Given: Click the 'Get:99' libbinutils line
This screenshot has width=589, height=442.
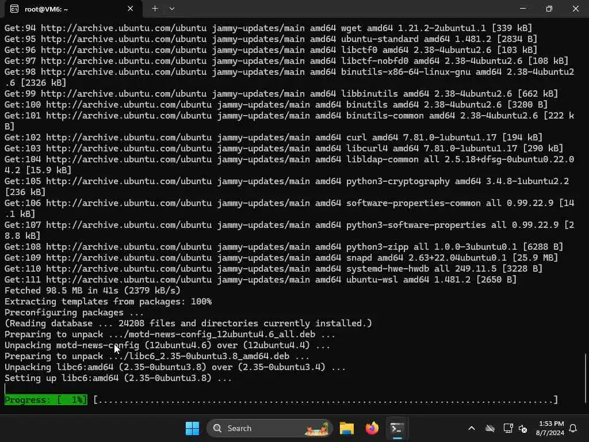Looking at the screenshot, I should point(281,94).
